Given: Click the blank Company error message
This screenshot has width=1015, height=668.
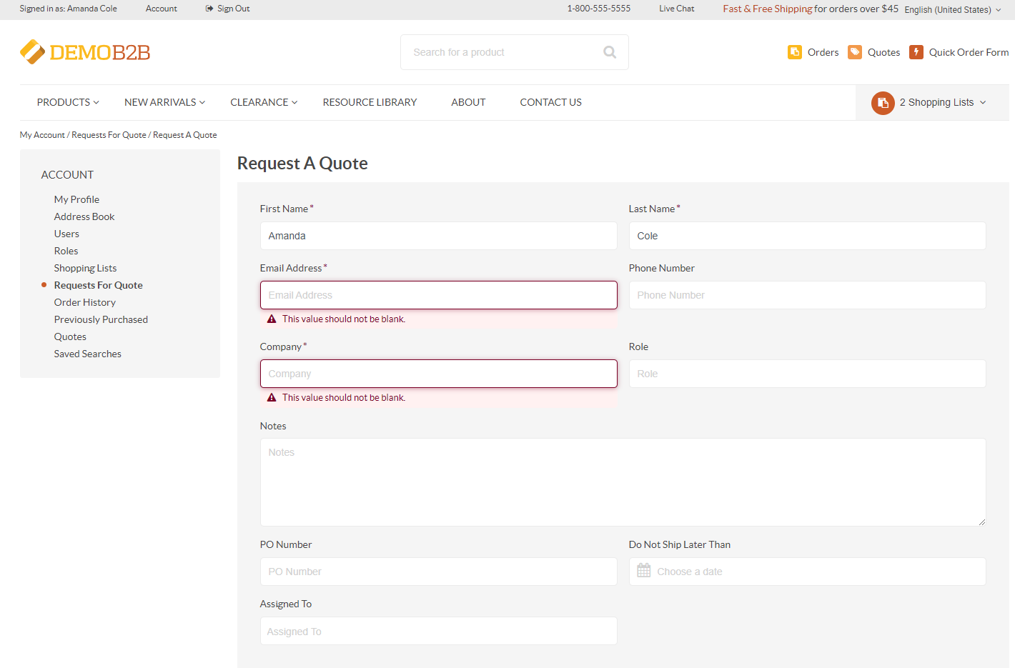Looking at the screenshot, I should point(344,398).
